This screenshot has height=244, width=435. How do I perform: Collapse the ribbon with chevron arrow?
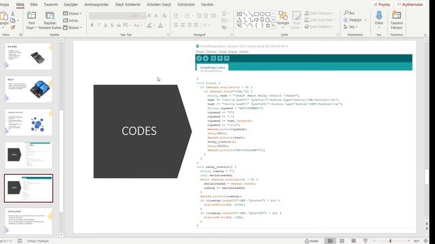pyautogui.click(x=425, y=35)
